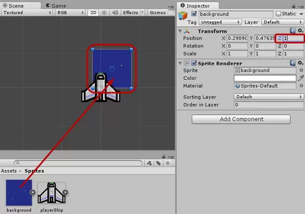Click the object name field 'background'

click(x=236, y=14)
